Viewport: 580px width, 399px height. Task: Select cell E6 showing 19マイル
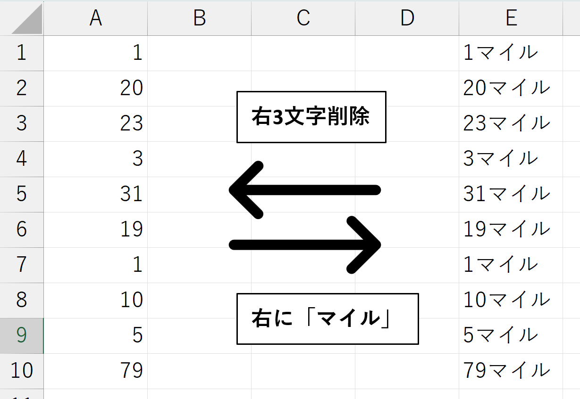tap(511, 229)
